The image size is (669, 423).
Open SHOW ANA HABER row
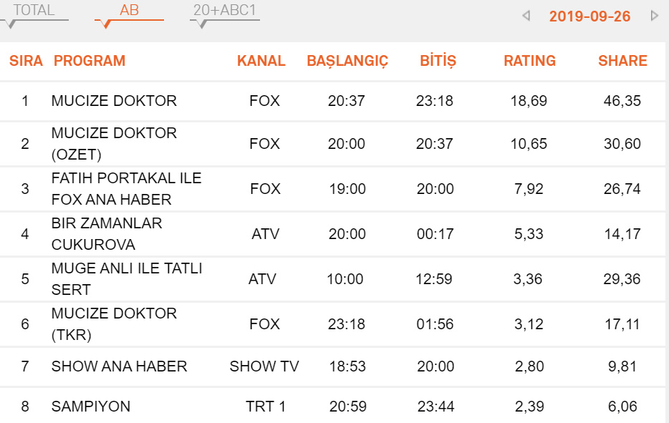(119, 366)
